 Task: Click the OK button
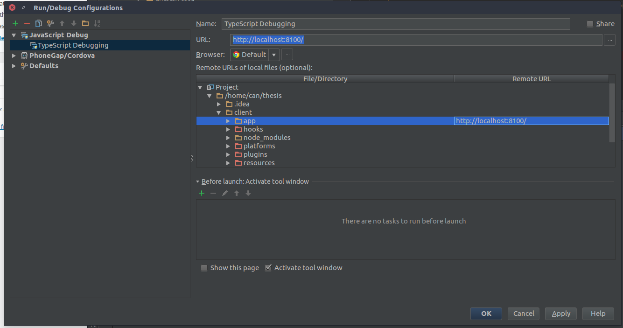tap(486, 314)
